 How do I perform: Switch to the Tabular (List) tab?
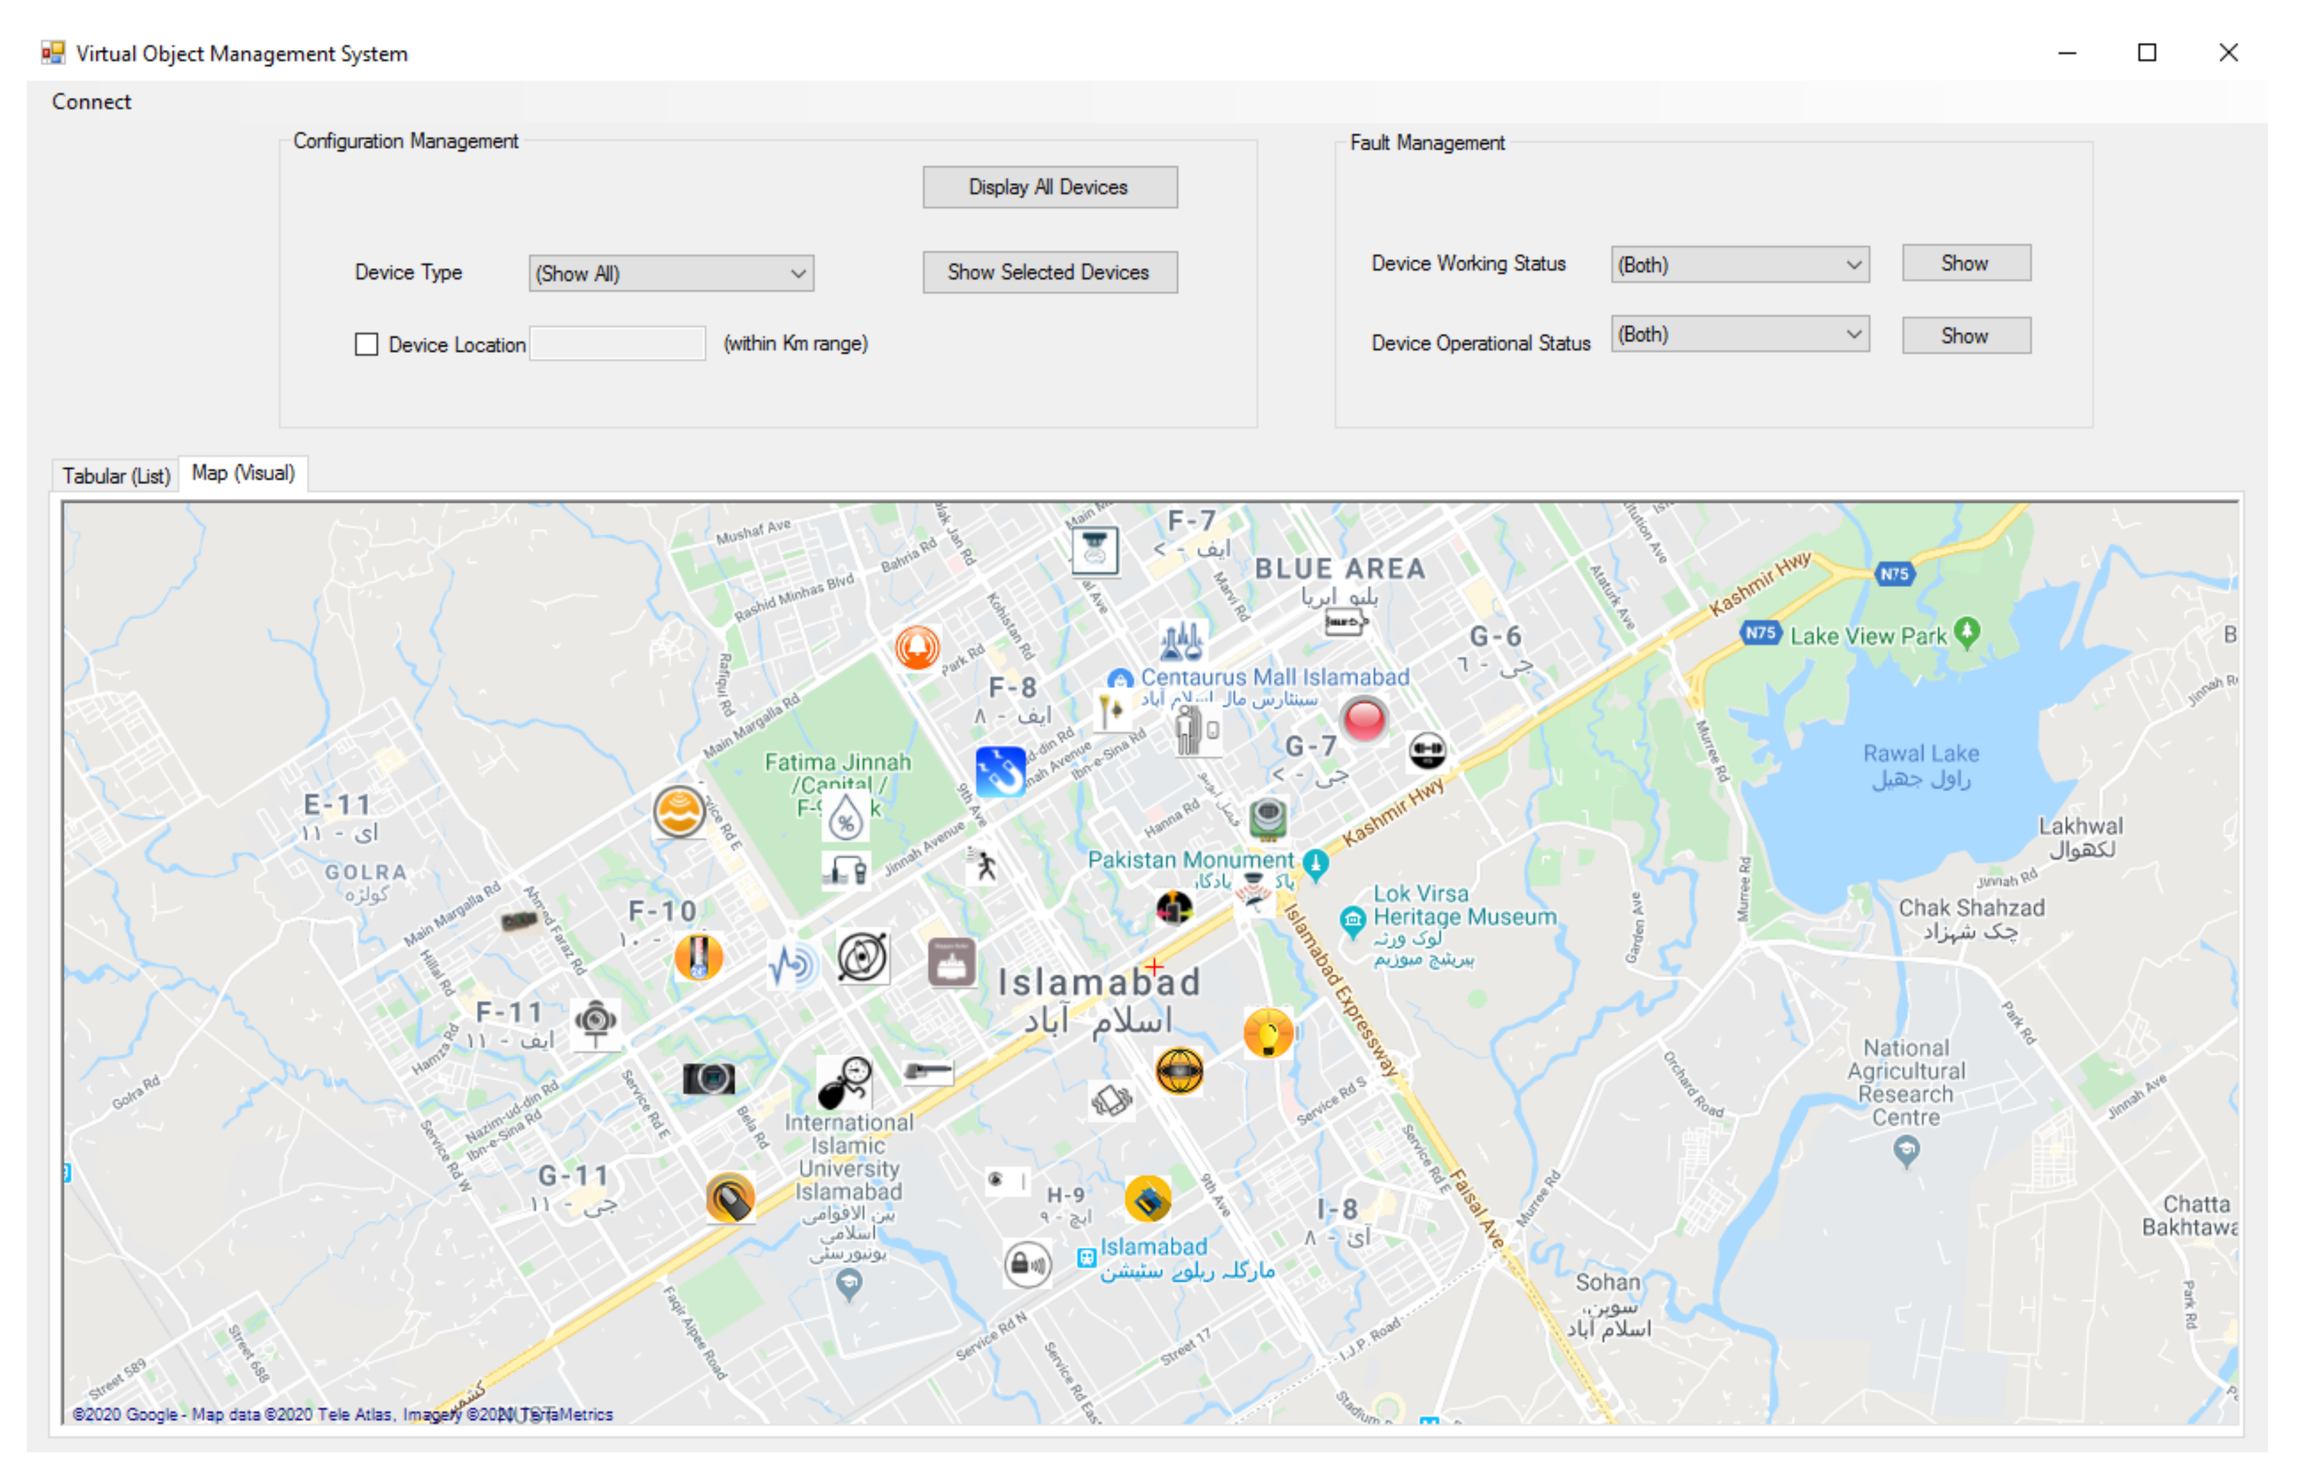117,476
